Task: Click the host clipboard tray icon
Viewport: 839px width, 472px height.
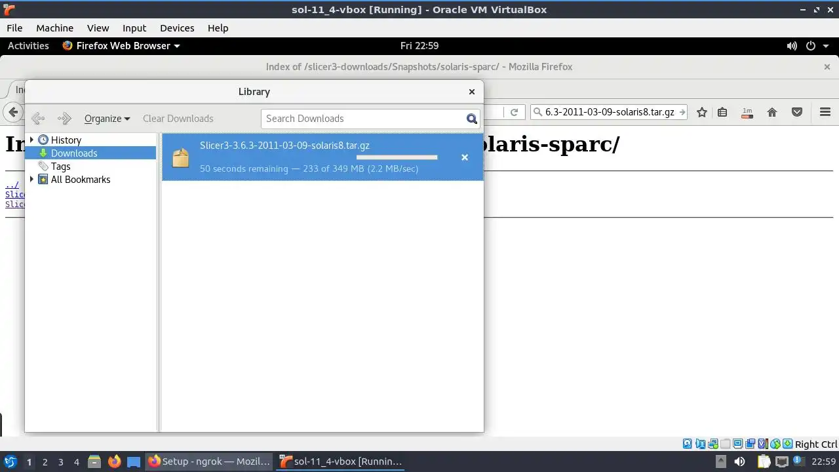Action: point(764,461)
